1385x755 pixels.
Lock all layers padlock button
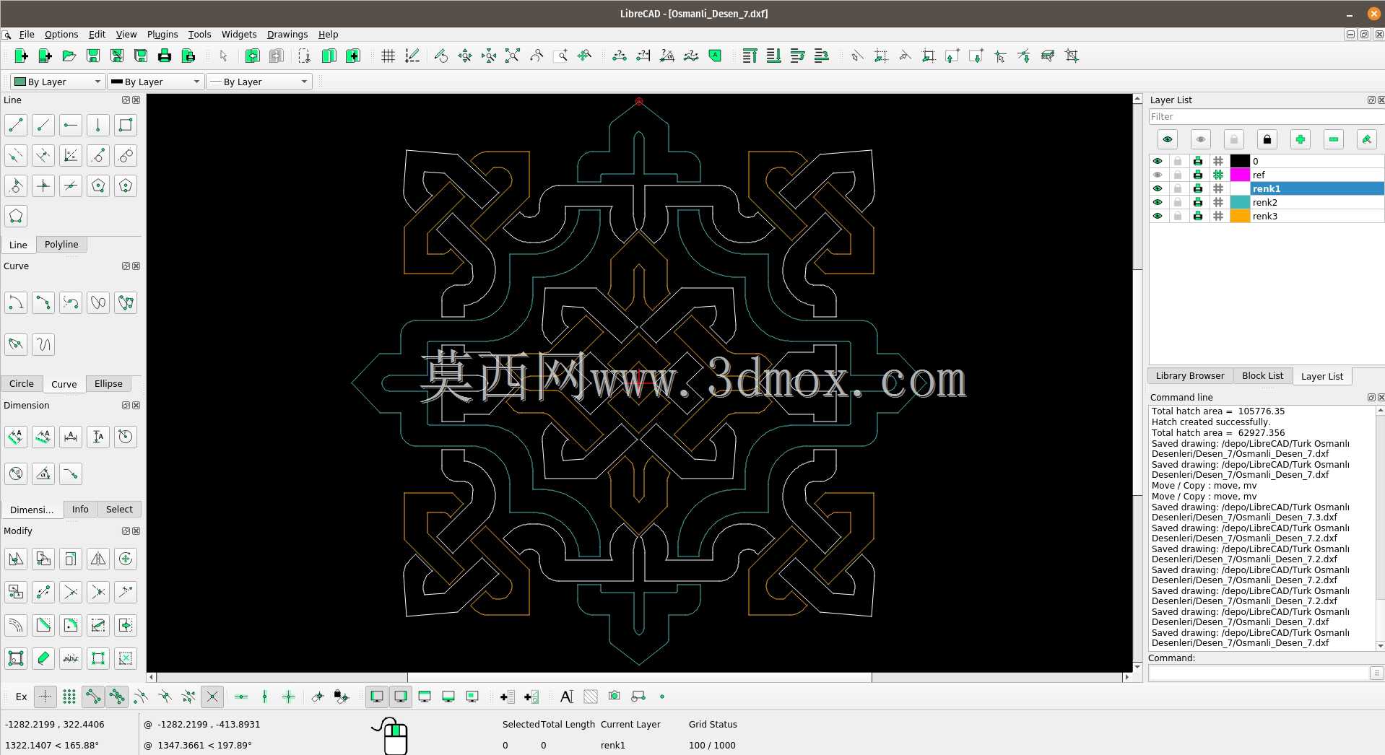coord(1267,139)
